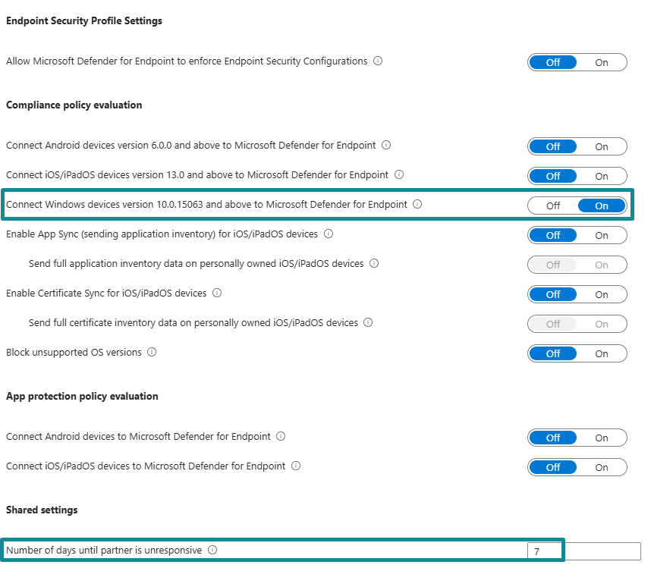Click info icon for Windows devices 10.0.15063 setting

click(x=417, y=204)
